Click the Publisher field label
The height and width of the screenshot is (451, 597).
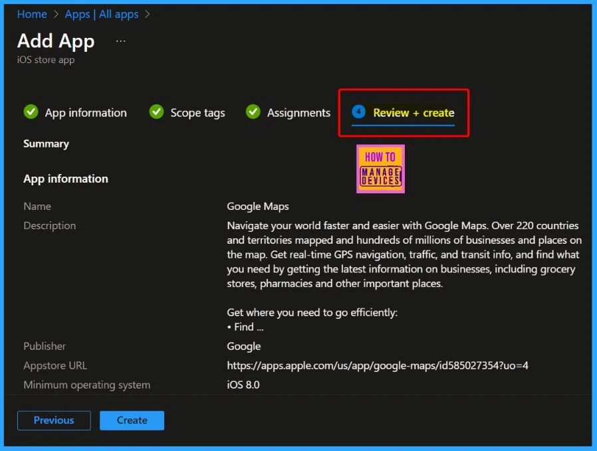coord(45,347)
